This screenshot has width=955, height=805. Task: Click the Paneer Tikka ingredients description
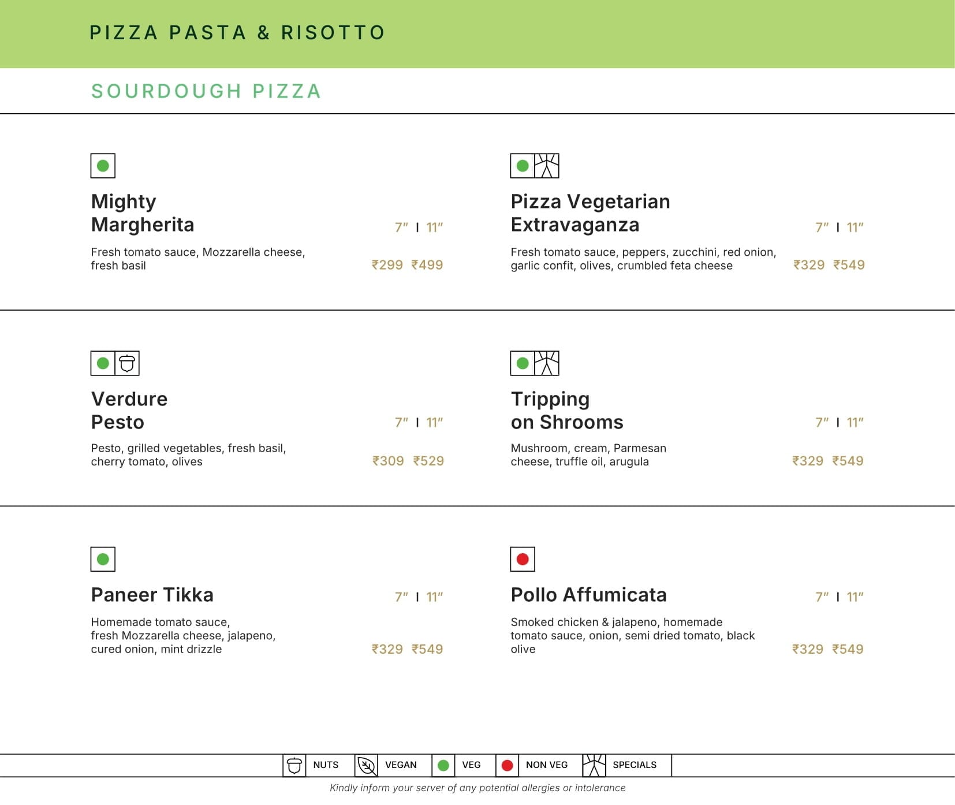(x=183, y=635)
